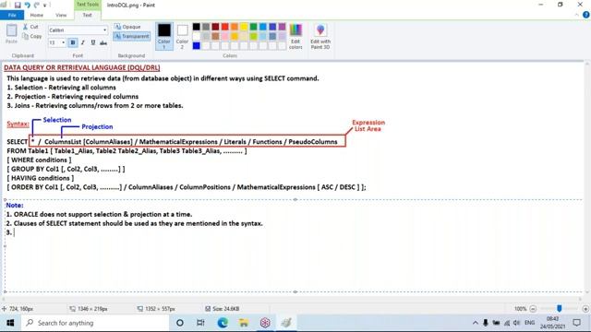Image resolution: width=591 pixels, height=332 pixels.
Task: Switch to the View tab
Action: pyautogui.click(x=61, y=15)
